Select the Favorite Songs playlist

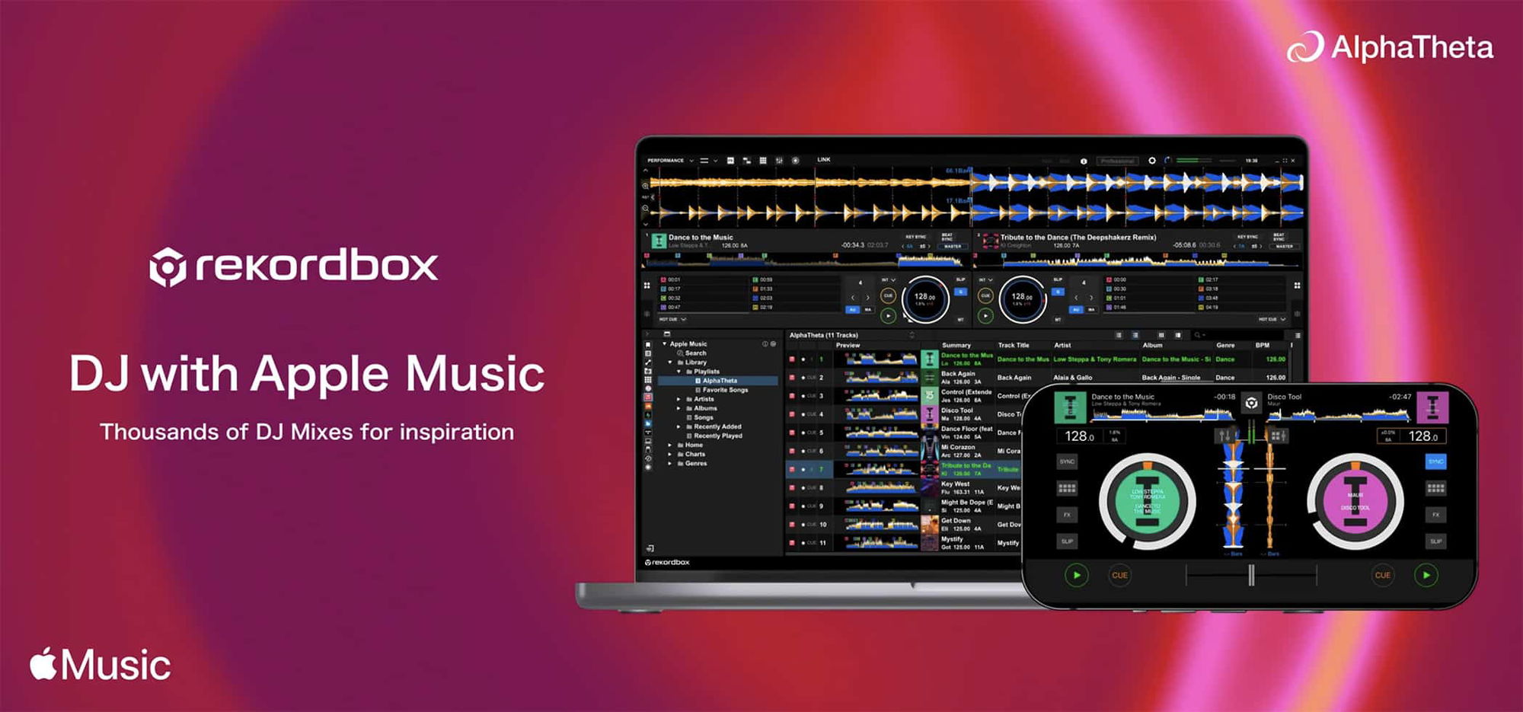[x=724, y=390]
